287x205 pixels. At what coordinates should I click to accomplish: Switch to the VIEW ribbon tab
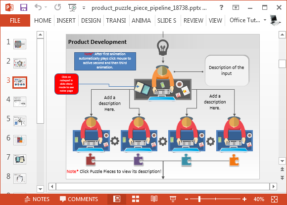pos(215,20)
